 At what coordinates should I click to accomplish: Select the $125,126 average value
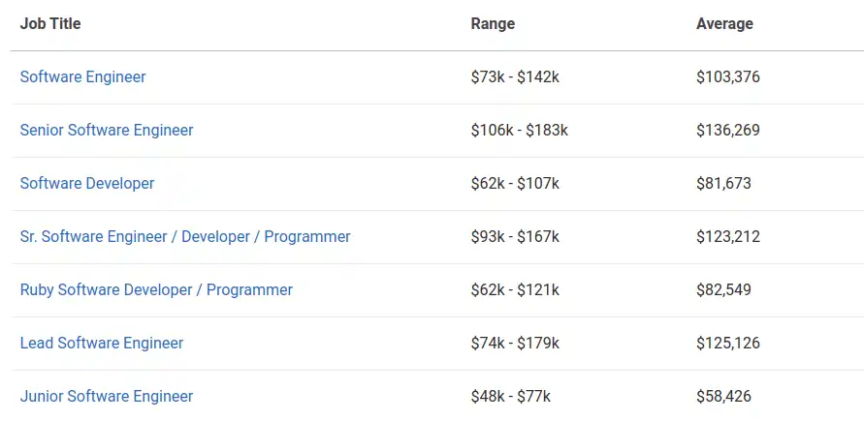[728, 344]
